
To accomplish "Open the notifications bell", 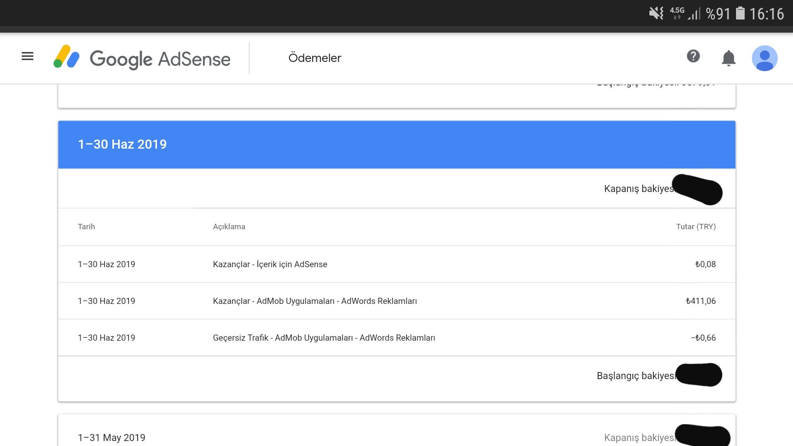I will click(x=729, y=58).
